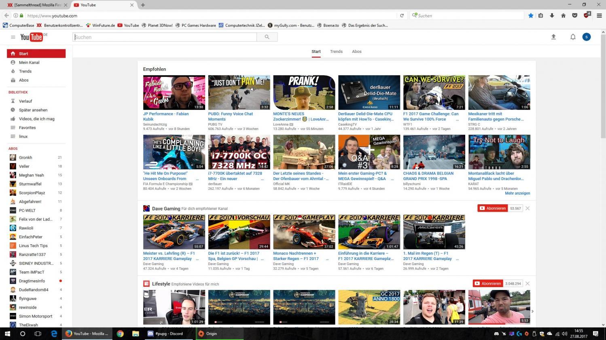Open a new tab with plus button
Viewport: 606px width, 340px height.
[x=143, y=5]
